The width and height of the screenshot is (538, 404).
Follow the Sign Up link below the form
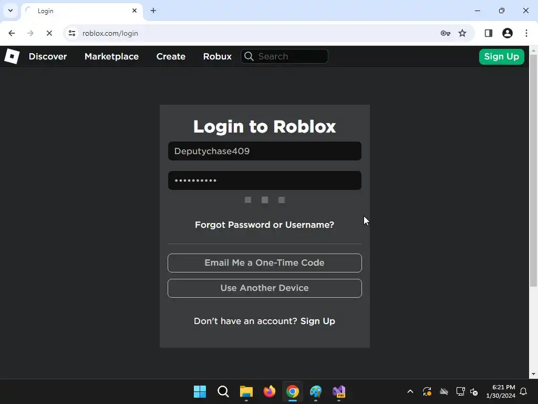(318, 321)
